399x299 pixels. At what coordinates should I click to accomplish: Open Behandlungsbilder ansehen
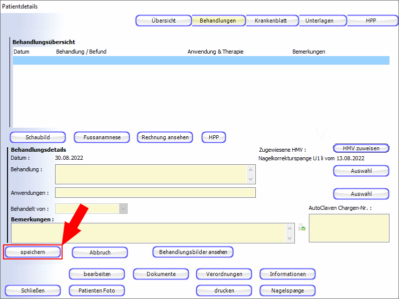tap(193, 252)
